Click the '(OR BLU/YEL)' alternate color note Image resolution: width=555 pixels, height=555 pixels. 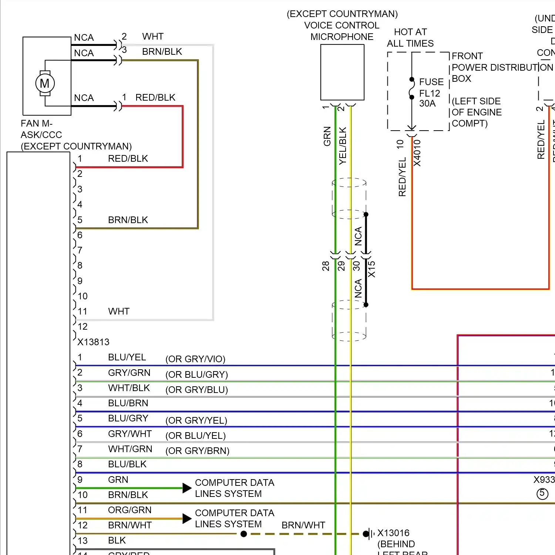click(195, 435)
